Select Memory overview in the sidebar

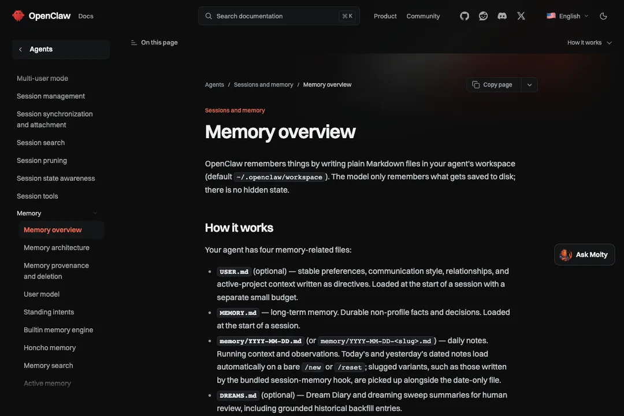[61, 230]
